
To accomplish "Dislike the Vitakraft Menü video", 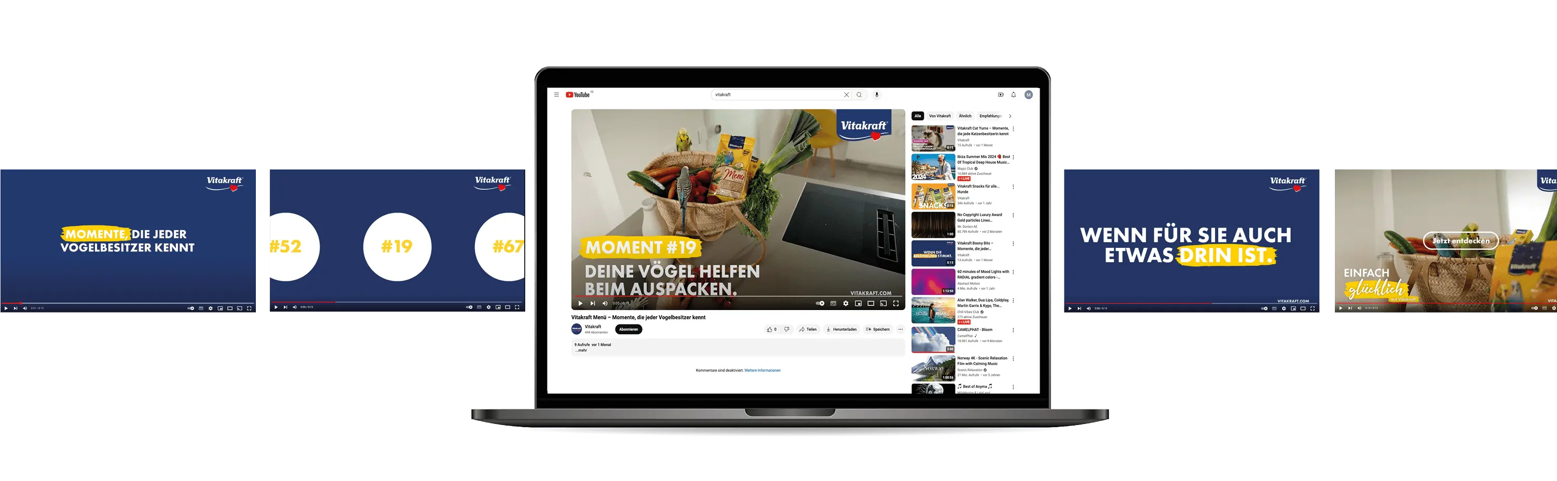I will [x=786, y=330].
